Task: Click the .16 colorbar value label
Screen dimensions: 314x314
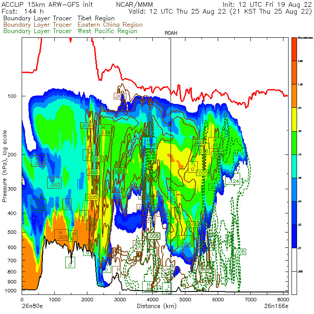Action: coord(300,154)
